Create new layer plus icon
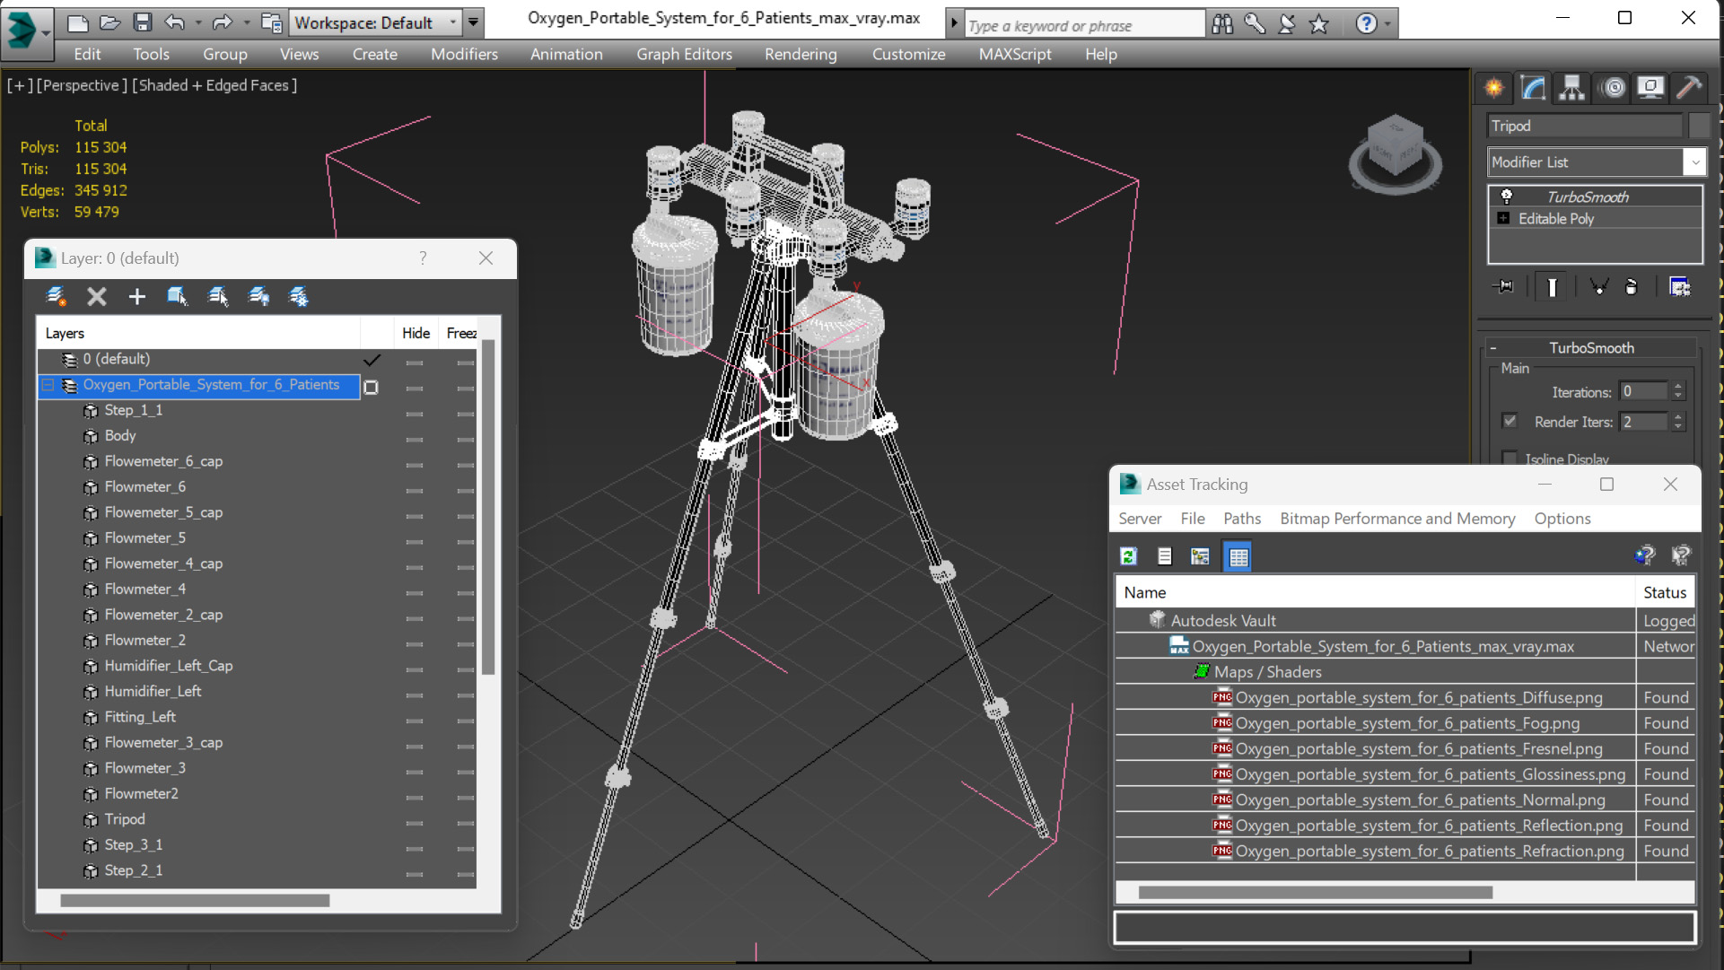 click(136, 296)
